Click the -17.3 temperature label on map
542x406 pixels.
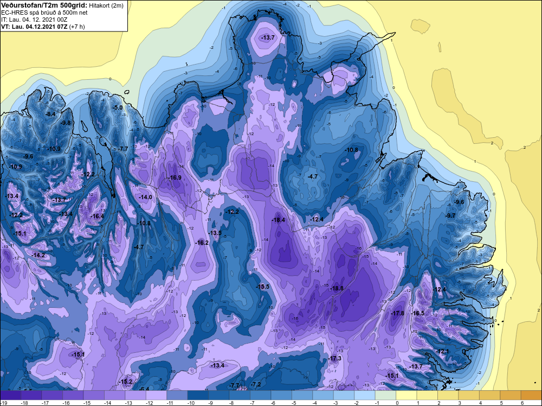335,358
